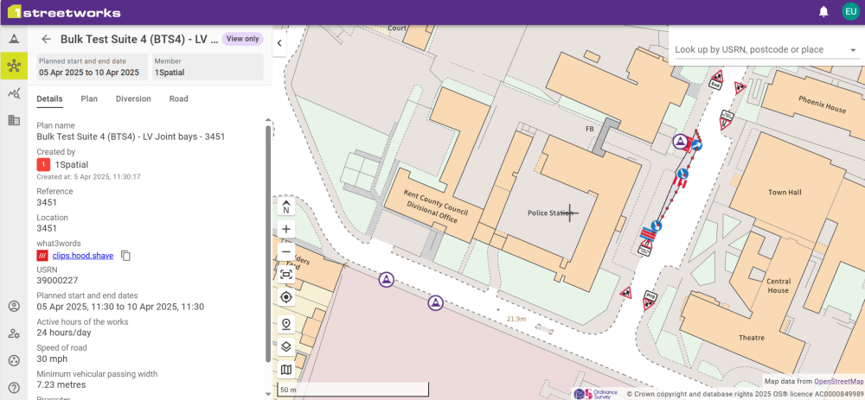865x400 pixels.
Task: Click the USRN, postcode or place search field
Action: (757, 50)
